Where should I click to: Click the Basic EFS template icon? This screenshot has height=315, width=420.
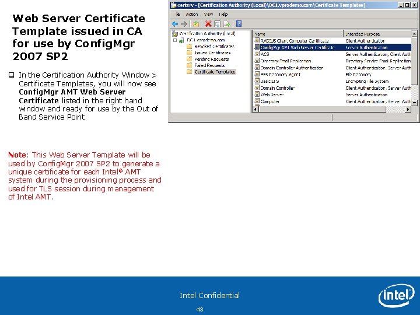pos(257,80)
